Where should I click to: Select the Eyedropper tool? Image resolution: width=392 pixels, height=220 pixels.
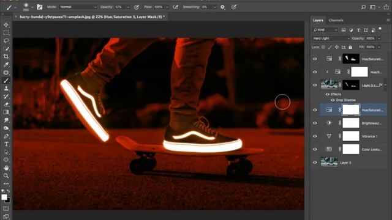tap(6, 65)
